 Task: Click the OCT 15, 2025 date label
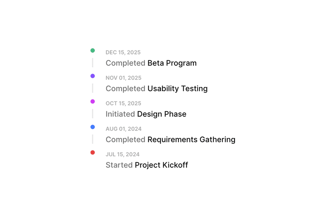point(123,103)
